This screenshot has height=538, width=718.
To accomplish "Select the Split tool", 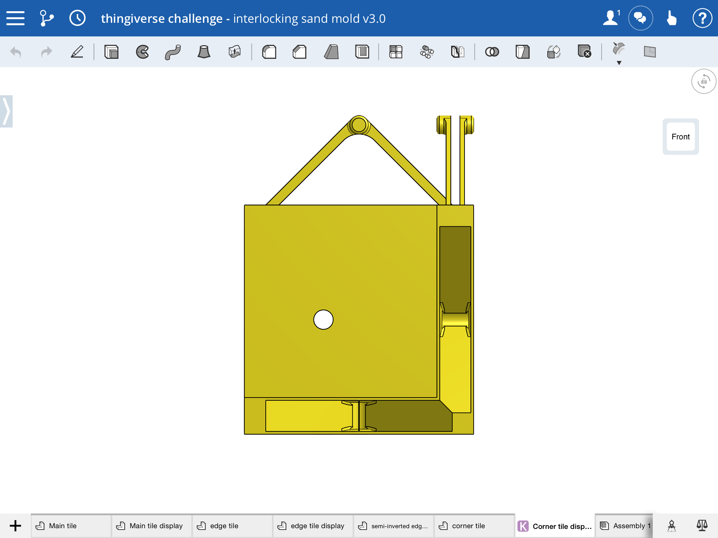I will coord(523,52).
